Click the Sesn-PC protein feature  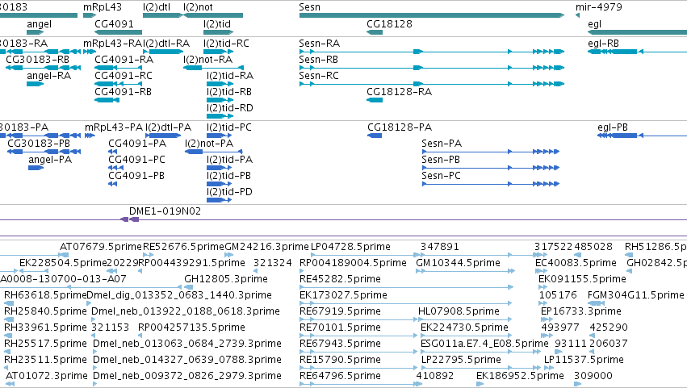coord(491,184)
